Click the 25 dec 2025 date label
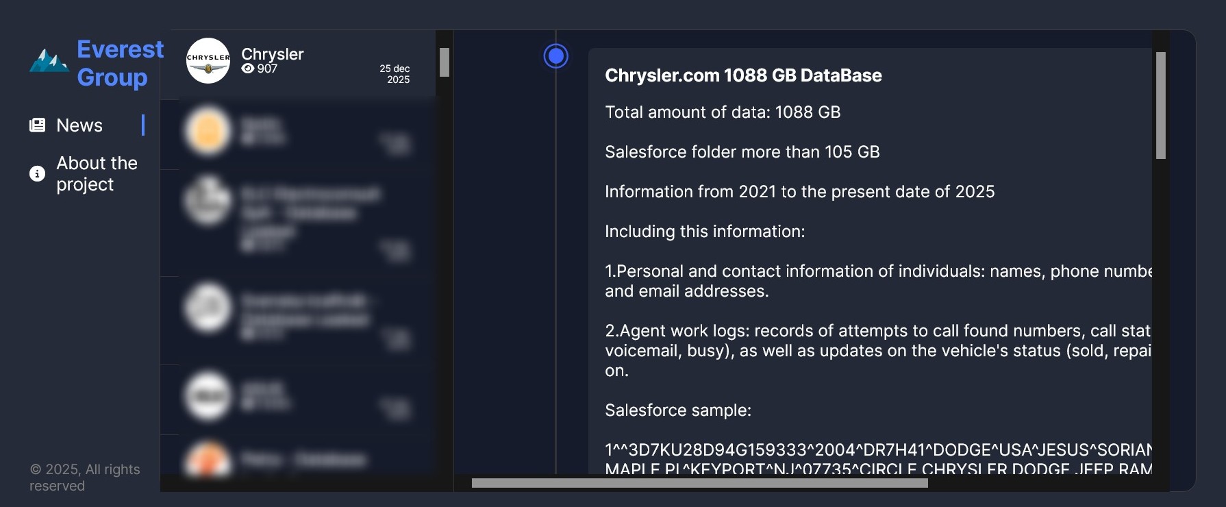 (x=395, y=74)
